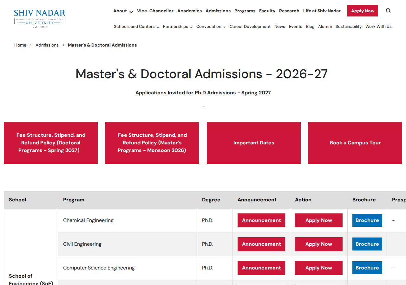Click the Shiv Nadar University logo
Viewport: 406px width, 285px height.
pyautogui.click(x=40, y=18)
